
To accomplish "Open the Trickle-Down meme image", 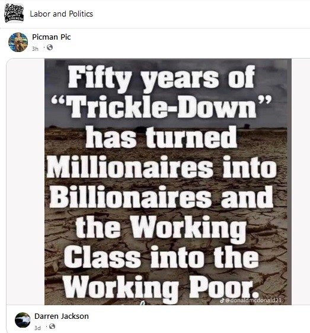I will point(168,182).
